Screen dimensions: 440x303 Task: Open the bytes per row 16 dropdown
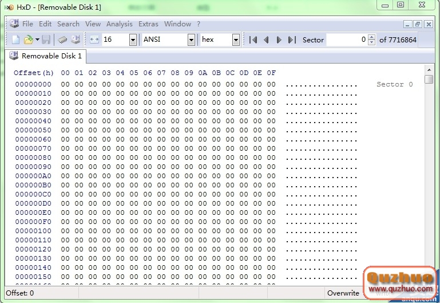coord(133,40)
